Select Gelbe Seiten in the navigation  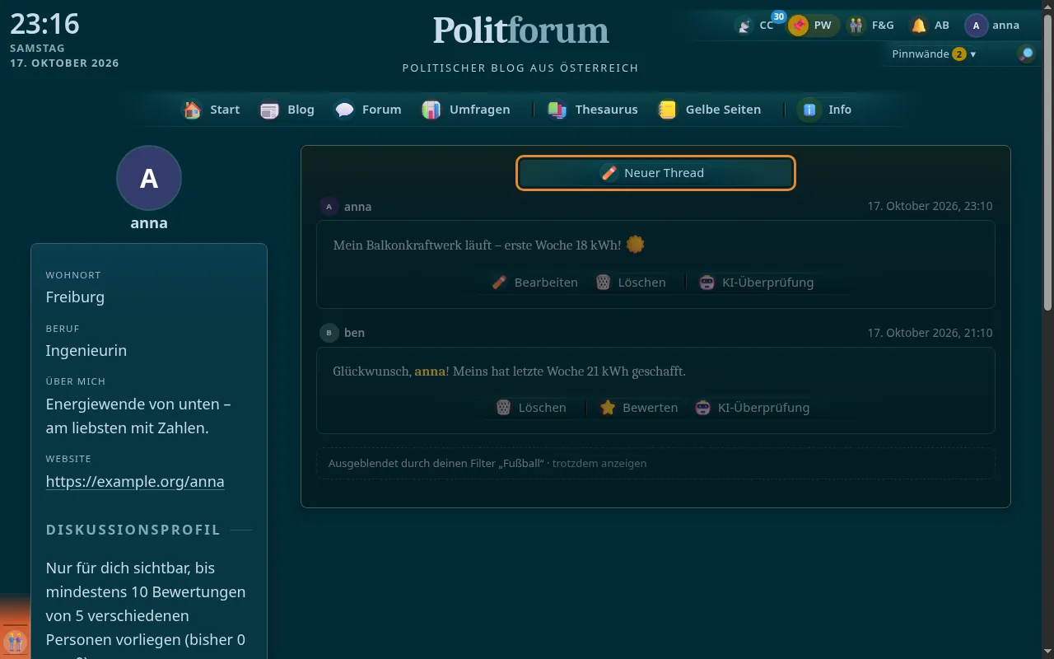[710, 110]
